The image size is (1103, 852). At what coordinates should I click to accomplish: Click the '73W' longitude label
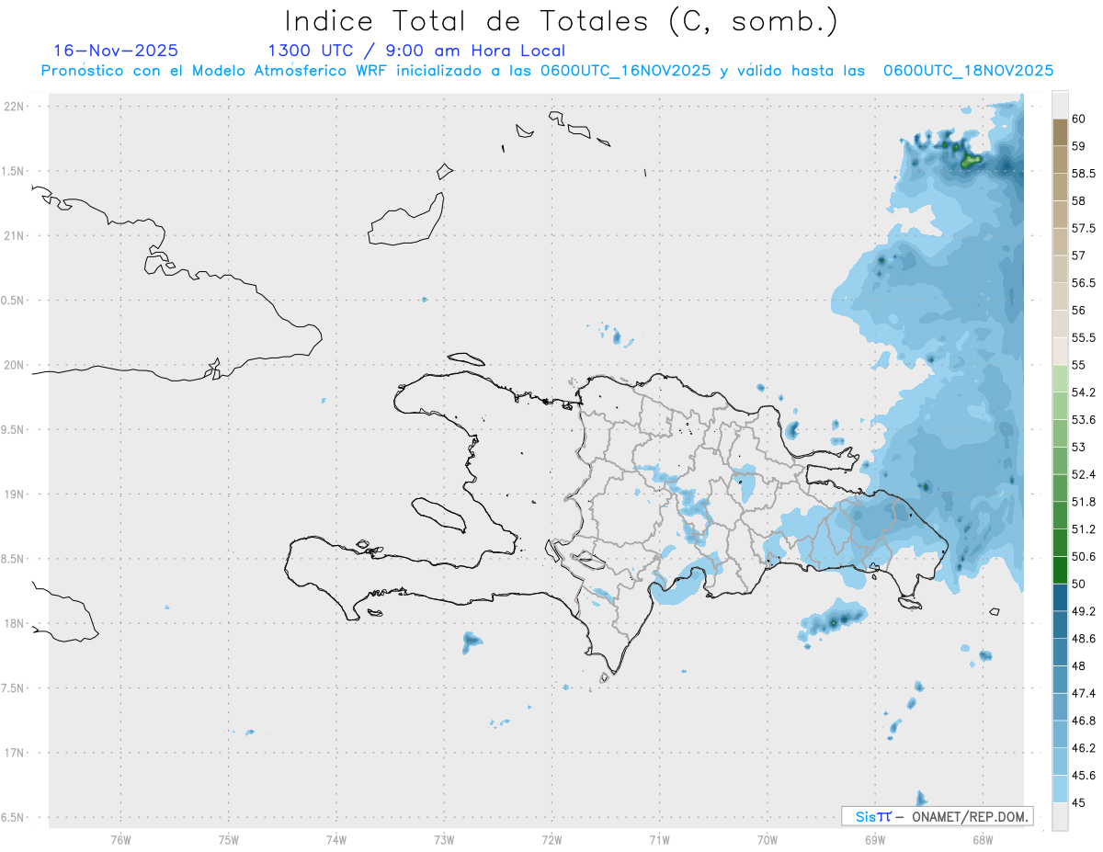(444, 838)
